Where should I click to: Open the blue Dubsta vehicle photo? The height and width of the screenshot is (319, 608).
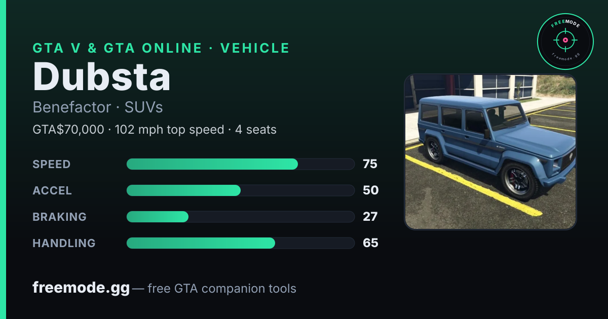click(490, 152)
